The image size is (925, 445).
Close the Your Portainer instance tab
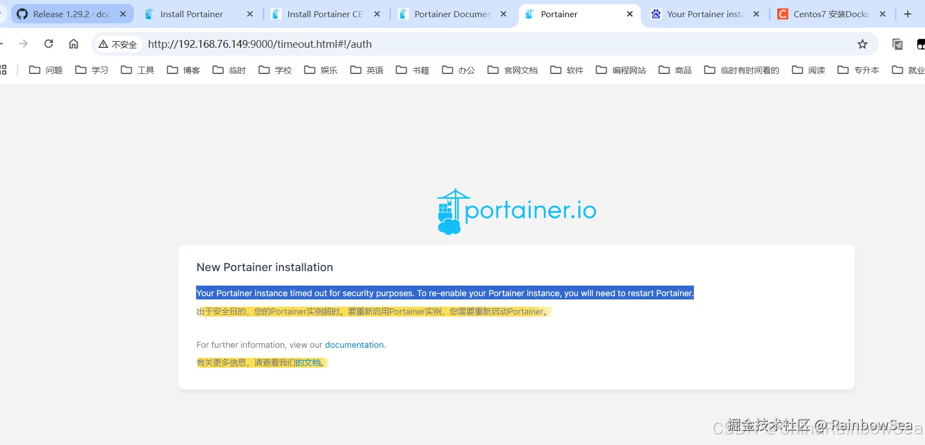point(756,14)
